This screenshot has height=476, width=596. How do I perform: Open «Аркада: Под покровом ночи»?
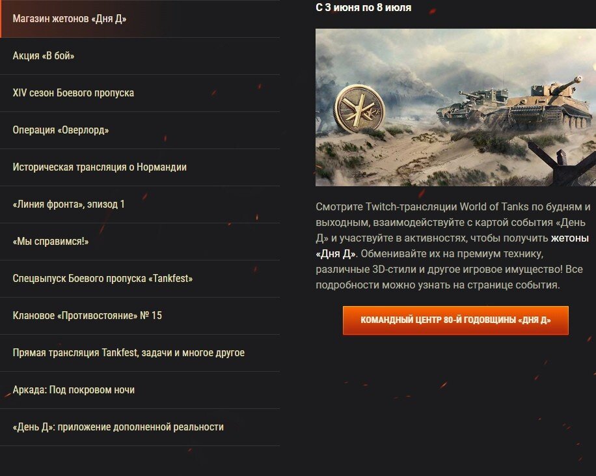click(x=140, y=390)
